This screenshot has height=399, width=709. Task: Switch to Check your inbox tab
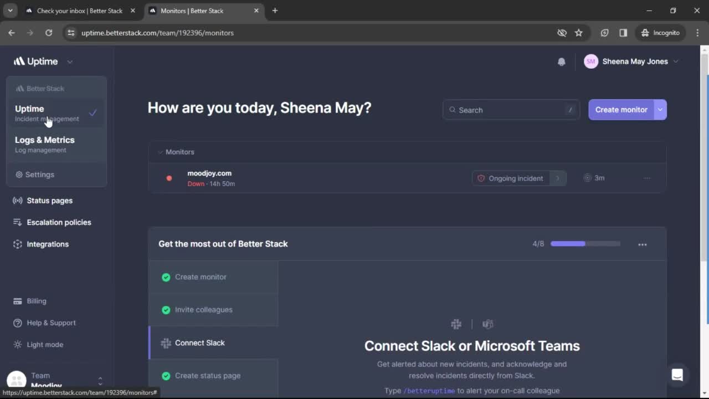click(x=79, y=11)
